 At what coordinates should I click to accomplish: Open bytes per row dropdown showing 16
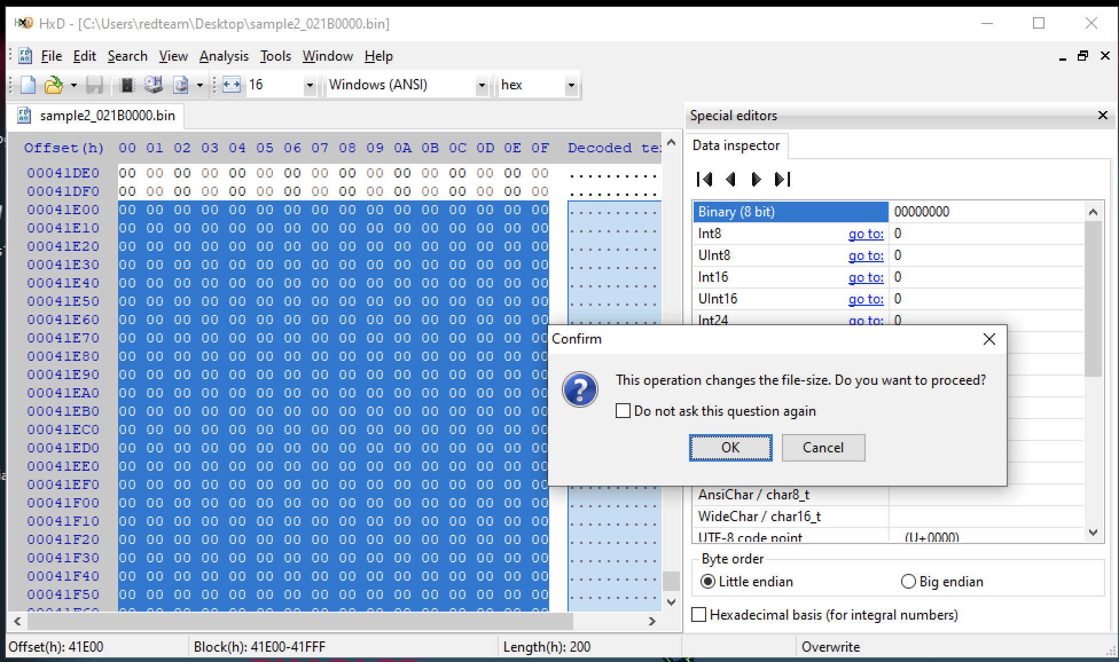[310, 85]
